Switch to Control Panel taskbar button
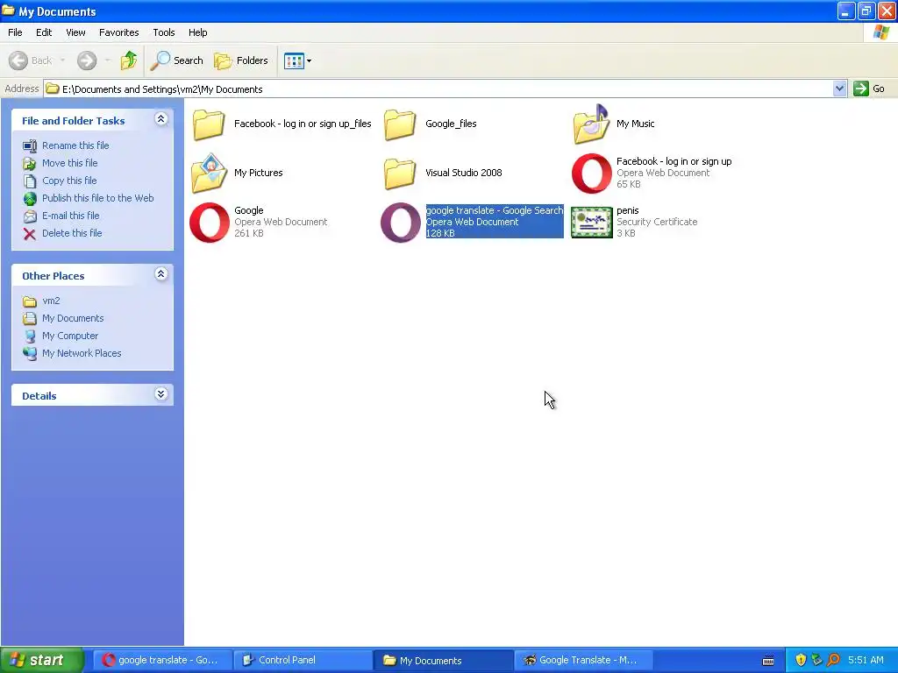 [303, 661]
